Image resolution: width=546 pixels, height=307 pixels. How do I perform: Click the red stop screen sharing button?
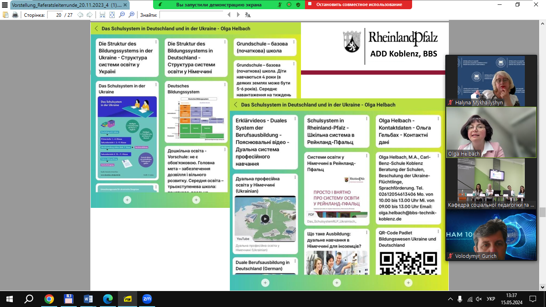[x=359, y=5]
